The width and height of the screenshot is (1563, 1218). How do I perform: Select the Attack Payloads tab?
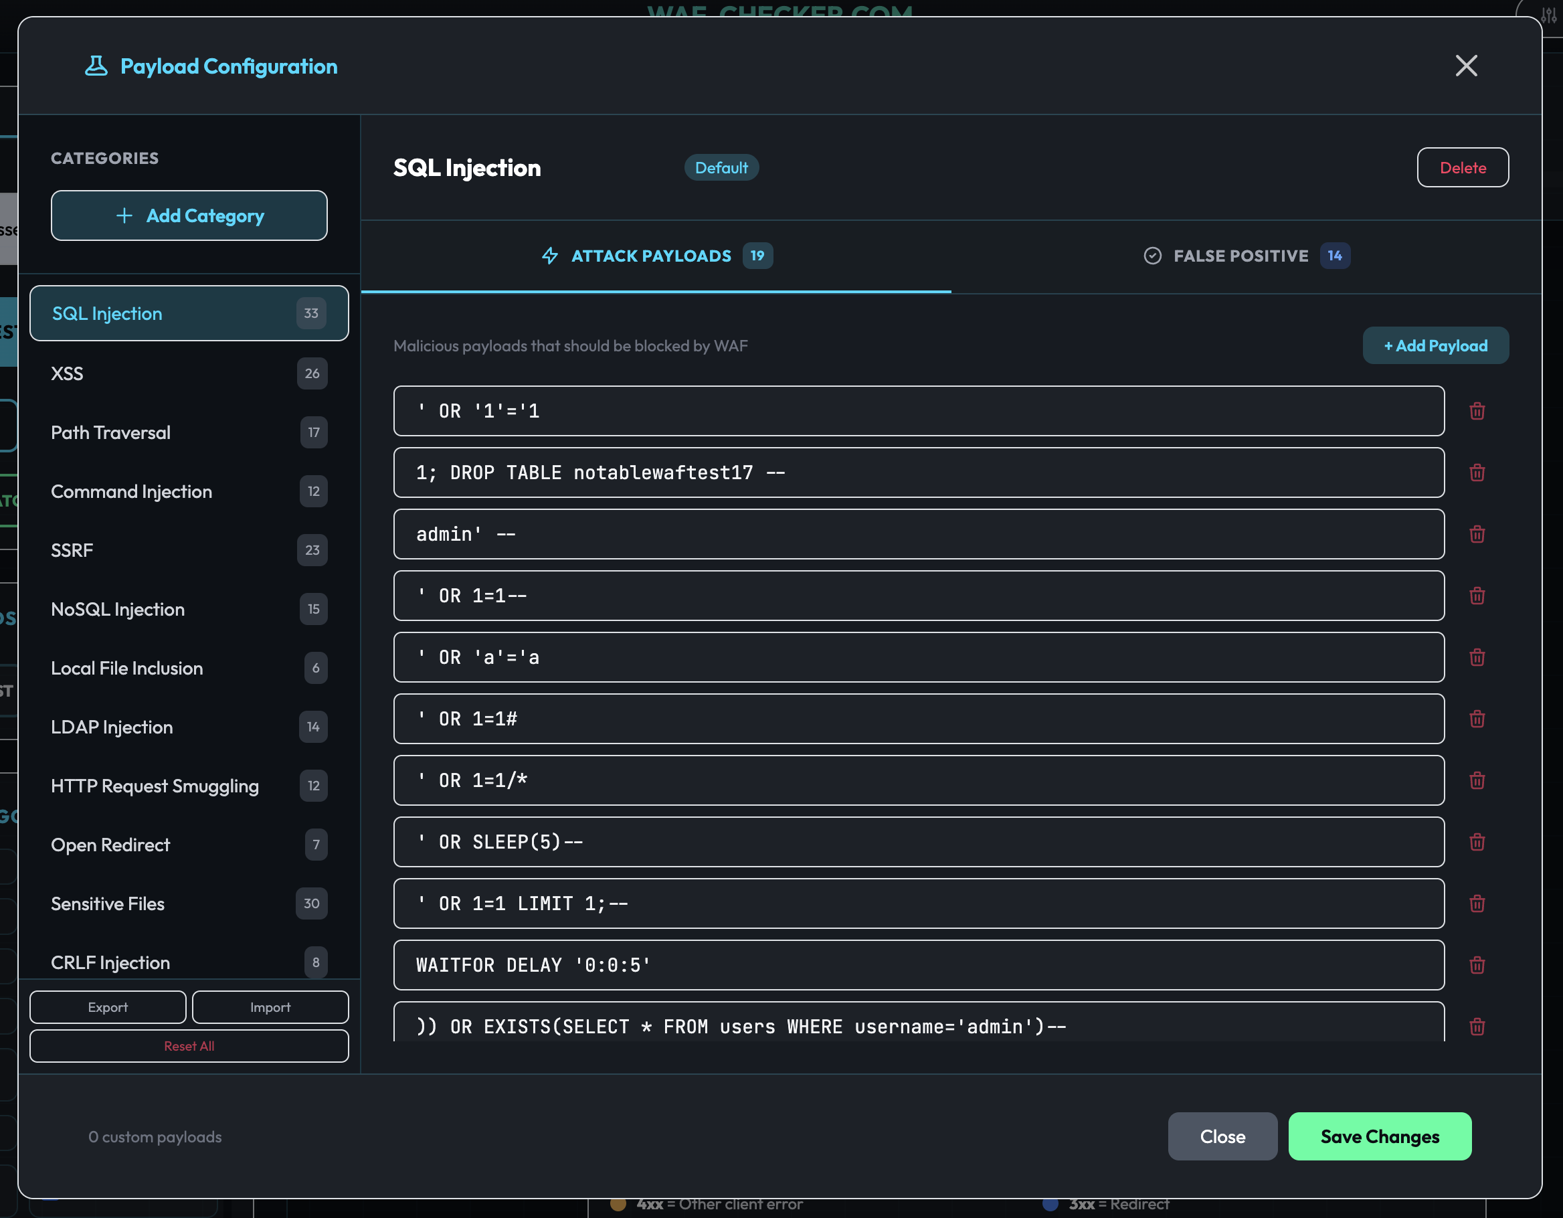[x=656, y=256]
